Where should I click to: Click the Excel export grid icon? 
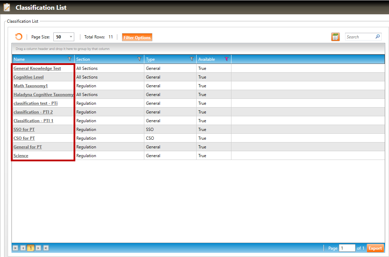tap(335, 37)
